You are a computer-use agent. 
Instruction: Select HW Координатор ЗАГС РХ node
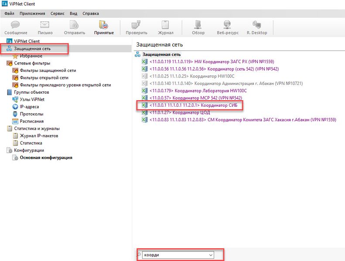pyautogui.click(x=212, y=61)
